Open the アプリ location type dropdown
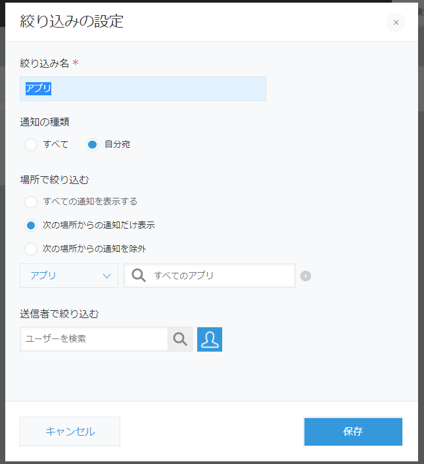Viewport: 424px width, 464px height. (x=69, y=276)
